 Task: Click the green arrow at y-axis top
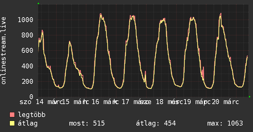tap(38, 3)
